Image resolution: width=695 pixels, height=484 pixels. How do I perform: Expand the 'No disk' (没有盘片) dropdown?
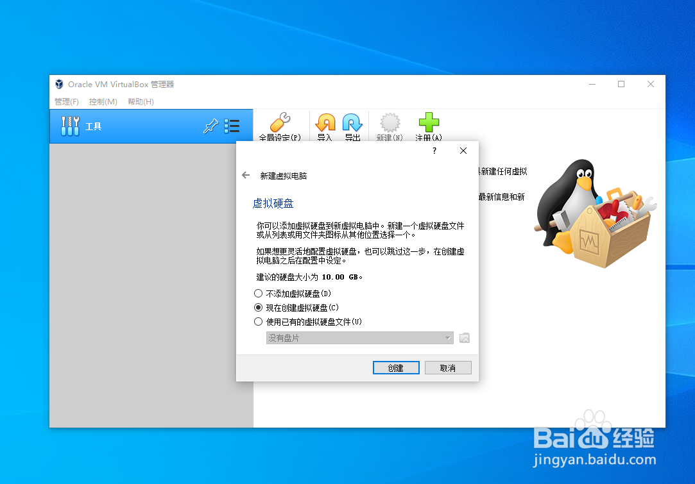pos(359,338)
